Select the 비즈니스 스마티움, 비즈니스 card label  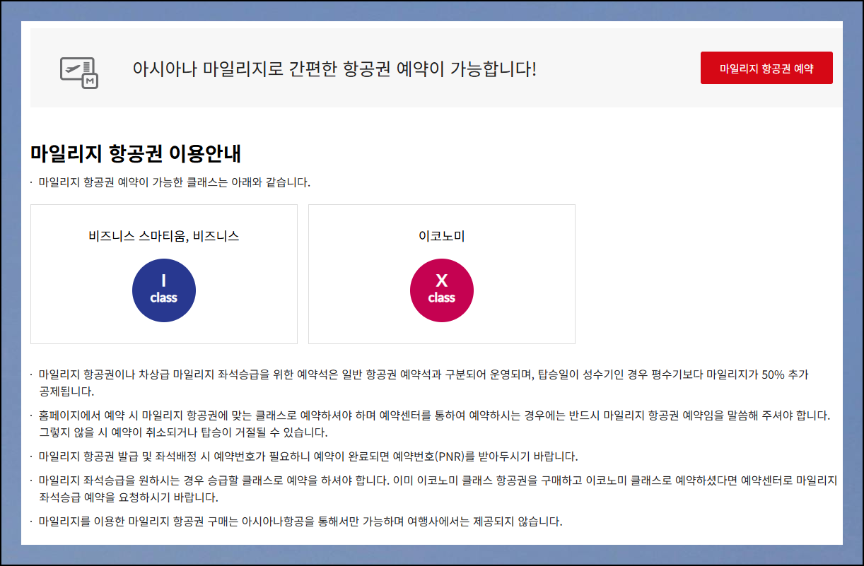tap(164, 236)
